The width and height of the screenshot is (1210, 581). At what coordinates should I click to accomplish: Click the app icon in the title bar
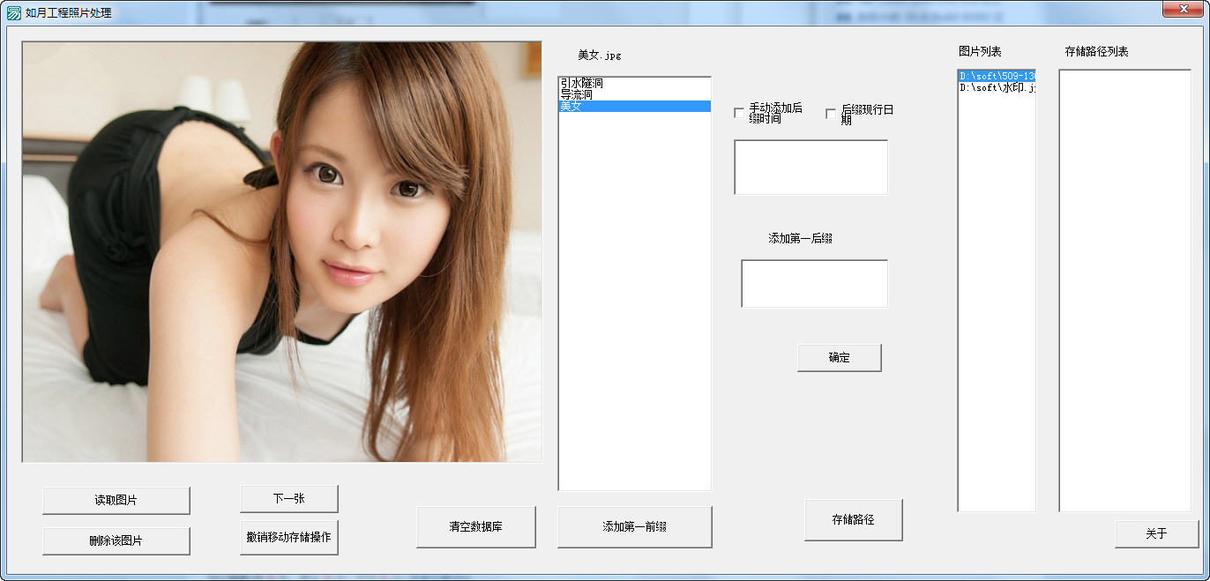click(13, 13)
